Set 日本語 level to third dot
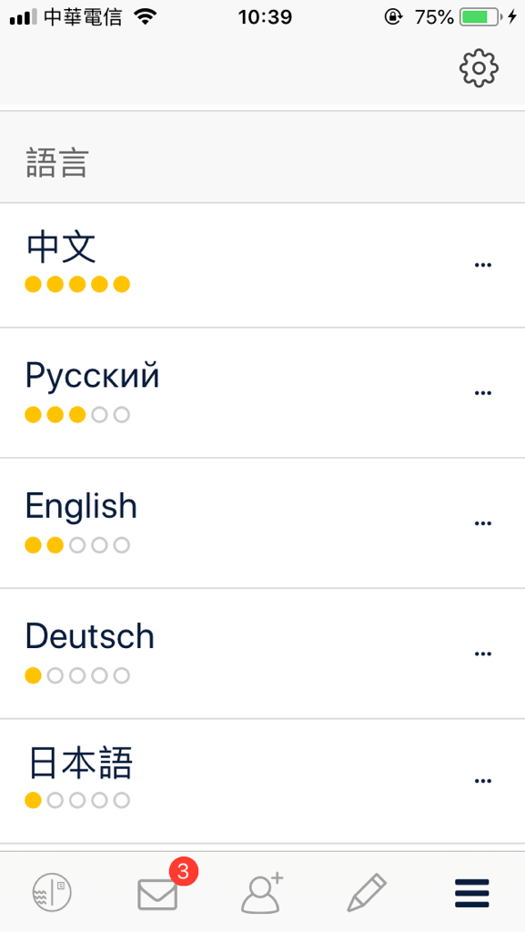 coord(77,801)
